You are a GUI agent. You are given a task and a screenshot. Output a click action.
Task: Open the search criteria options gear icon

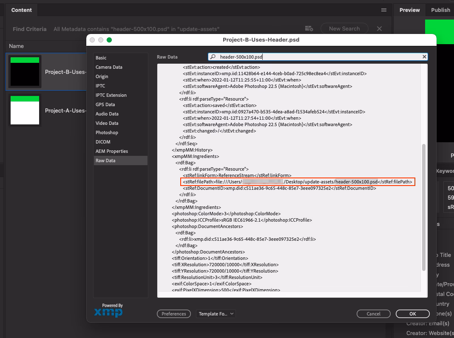pos(309,28)
